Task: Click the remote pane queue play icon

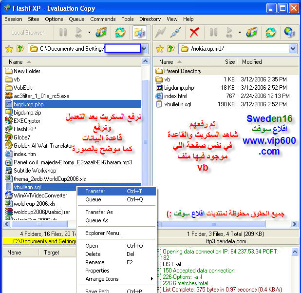Action: pyautogui.click(x=229, y=33)
